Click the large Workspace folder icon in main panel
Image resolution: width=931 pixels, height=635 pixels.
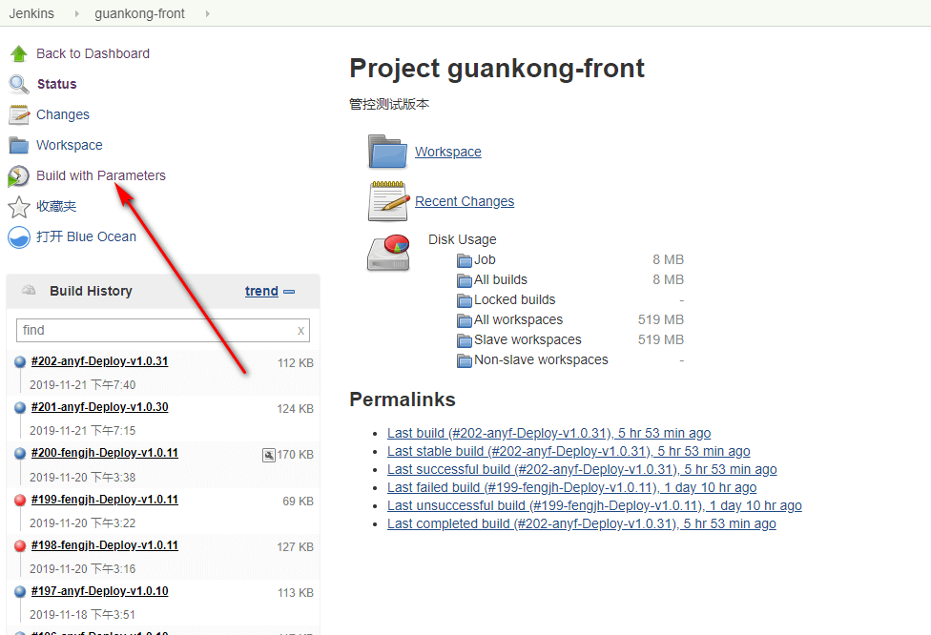click(387, 152)
